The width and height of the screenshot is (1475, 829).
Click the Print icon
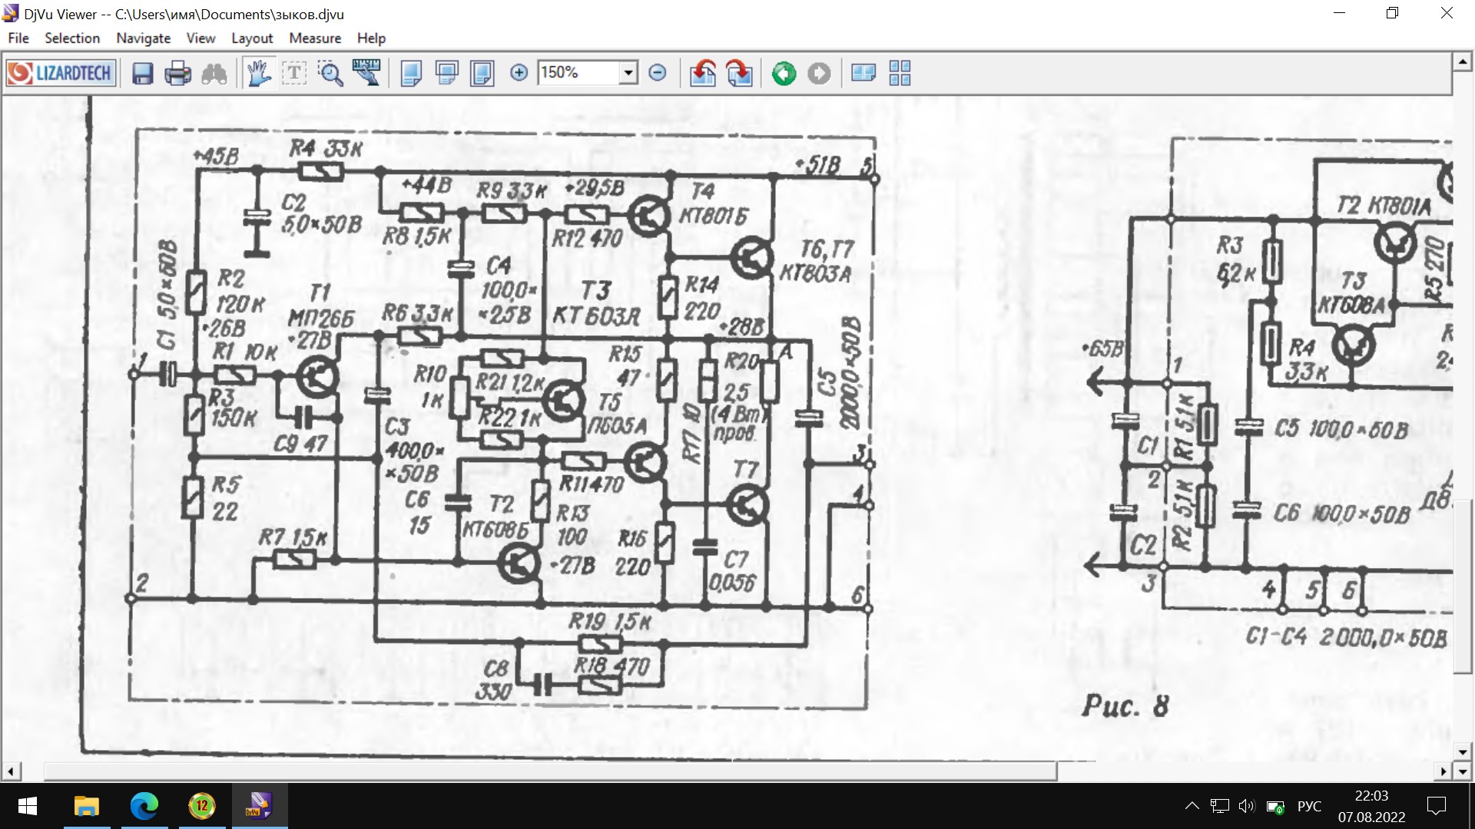click(178, 74)
